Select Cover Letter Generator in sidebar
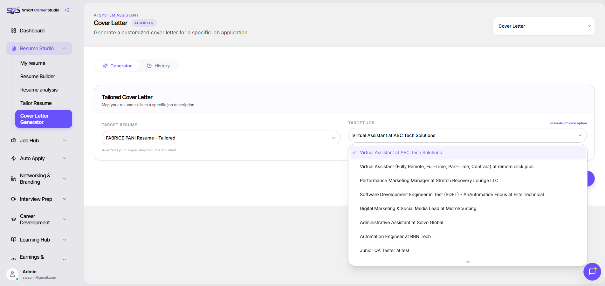Screen dimensions: 605x286 44,119
